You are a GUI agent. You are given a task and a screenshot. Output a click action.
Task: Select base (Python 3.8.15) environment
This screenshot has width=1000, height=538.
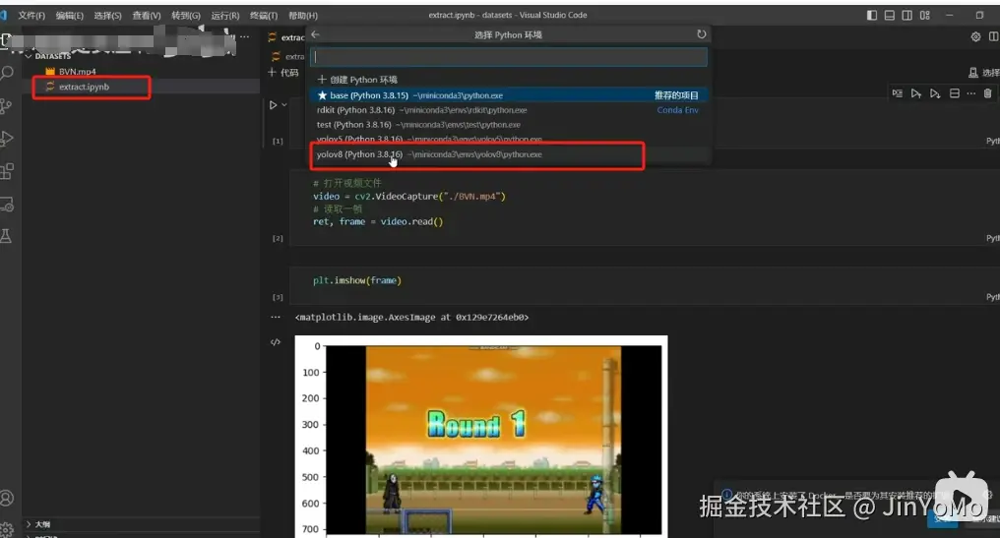click(x=508, y=95)
